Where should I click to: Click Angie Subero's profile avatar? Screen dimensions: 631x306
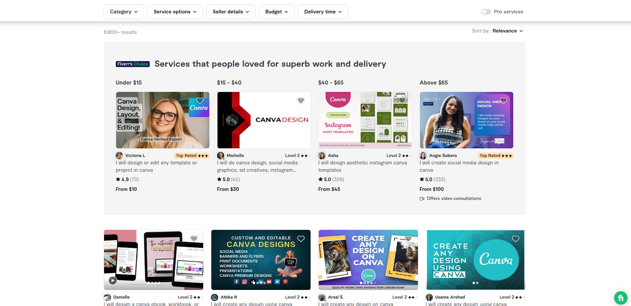tap(423, 156)
